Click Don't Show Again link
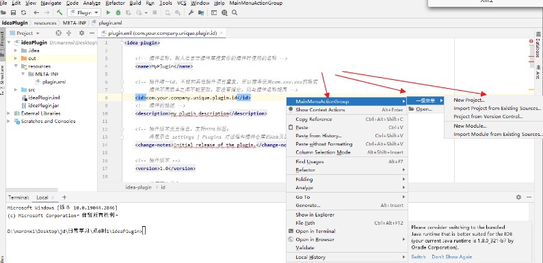The width and height of the screenshot is (543, 263). tap(451, 257)
